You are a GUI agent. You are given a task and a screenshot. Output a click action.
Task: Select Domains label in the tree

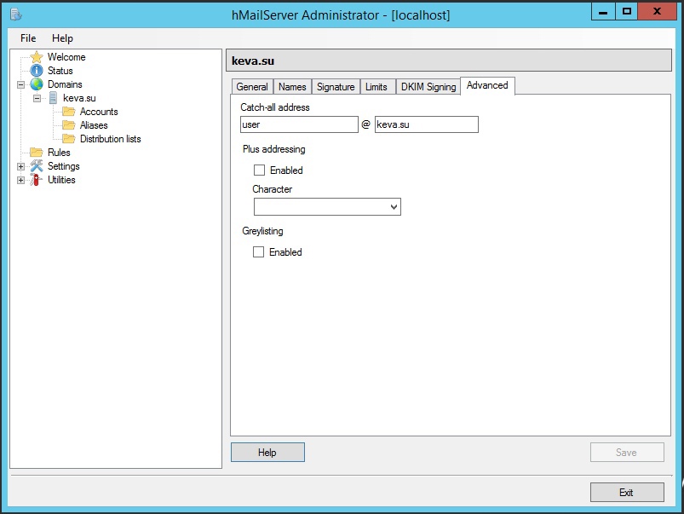pyautogui.click(x=65, y=84)
